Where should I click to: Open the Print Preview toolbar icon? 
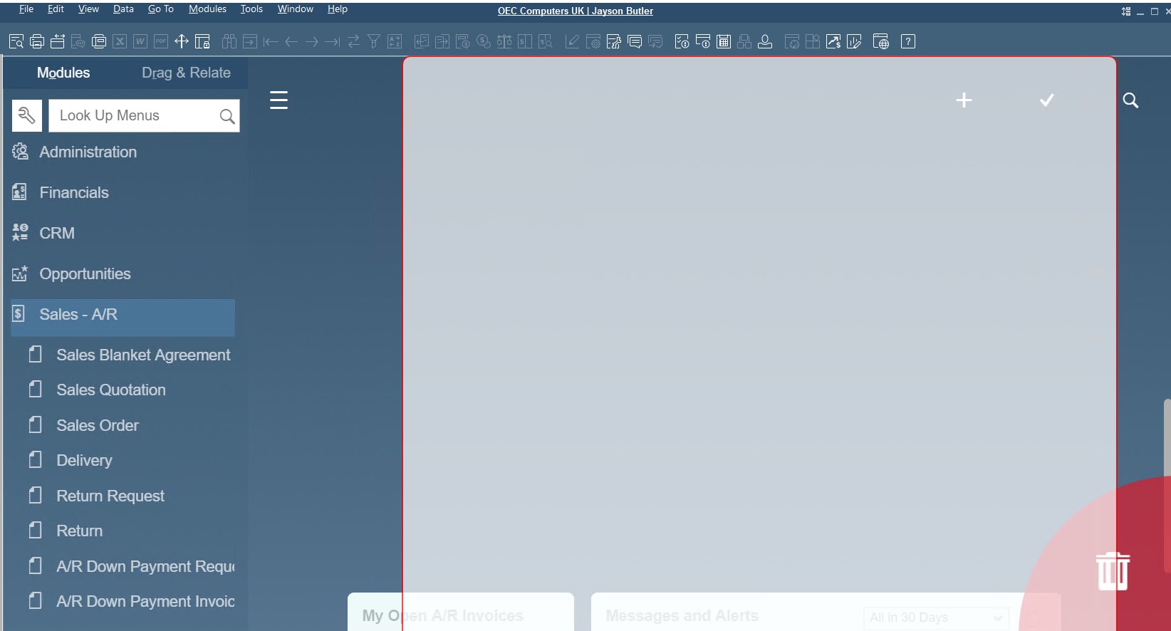16,41
